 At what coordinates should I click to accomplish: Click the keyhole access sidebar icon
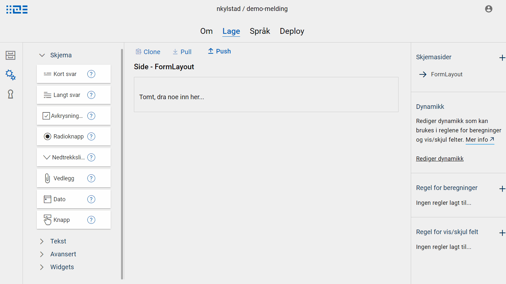(x=11, y=94)
